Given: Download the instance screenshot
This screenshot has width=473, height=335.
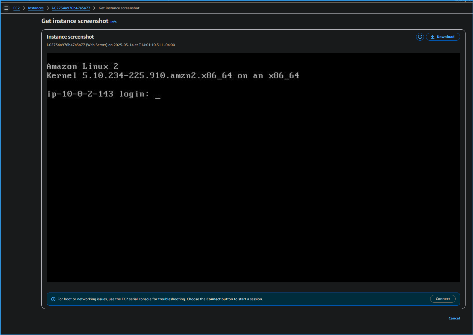Looking at the screenshot, I should click(443, 37).
